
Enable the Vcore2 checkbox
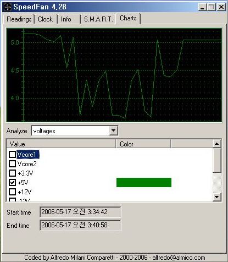[x=12, y=163]
